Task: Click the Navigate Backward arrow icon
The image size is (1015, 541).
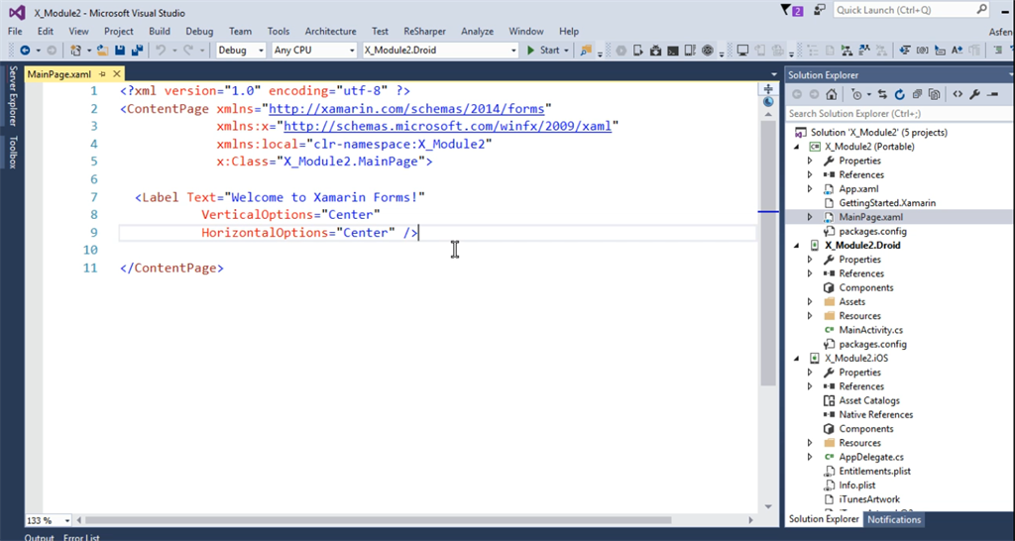Action: pyautogui.click(x=24, y=51)
